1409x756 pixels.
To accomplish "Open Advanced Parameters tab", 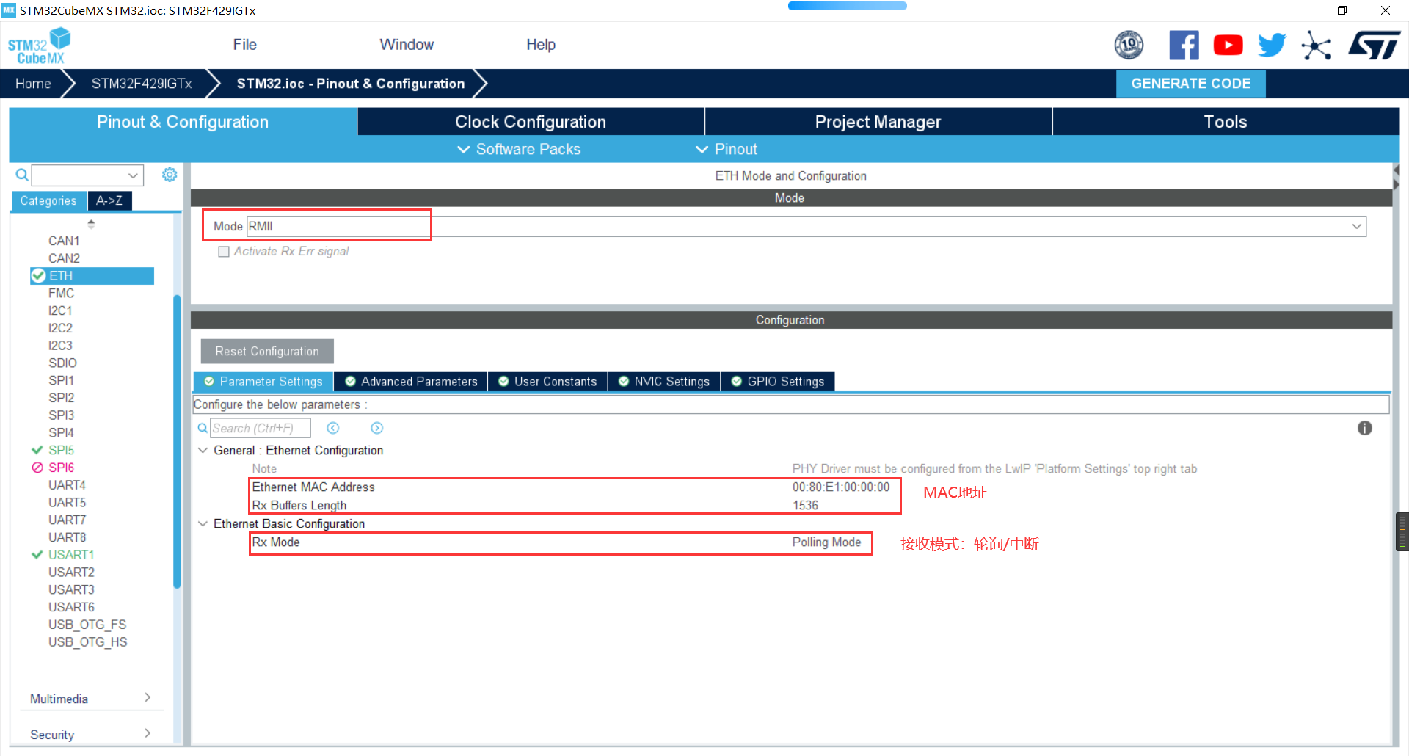I will point(411,382).
